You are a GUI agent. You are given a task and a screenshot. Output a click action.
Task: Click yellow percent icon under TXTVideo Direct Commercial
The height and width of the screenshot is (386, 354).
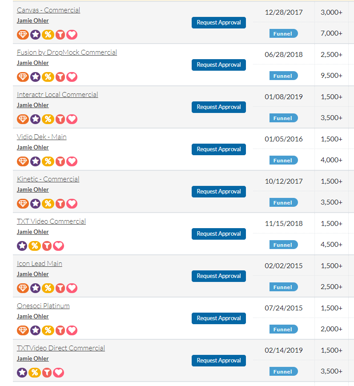[34, 372]
